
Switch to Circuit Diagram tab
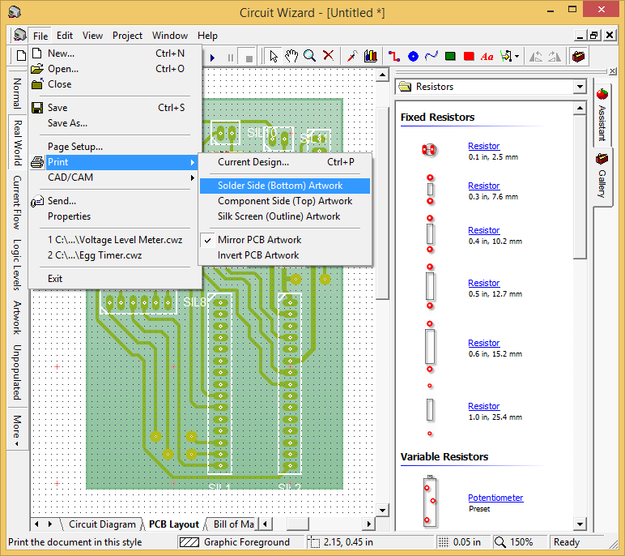point(102,524)
